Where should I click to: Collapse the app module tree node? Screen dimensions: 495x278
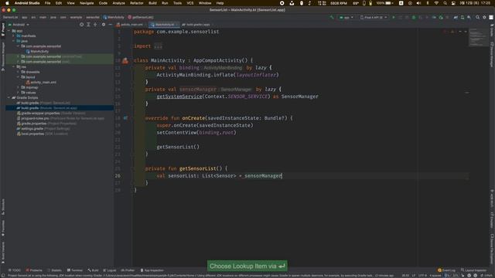pyautogui.click(x=9, y=31)
